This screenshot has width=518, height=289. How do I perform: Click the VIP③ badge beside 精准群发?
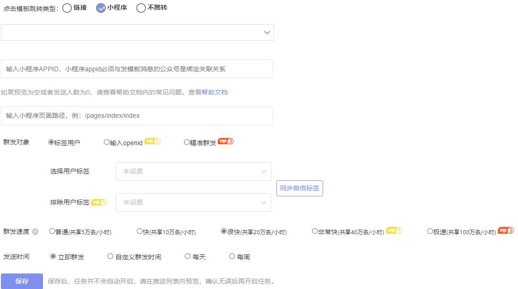click(227, 142)
